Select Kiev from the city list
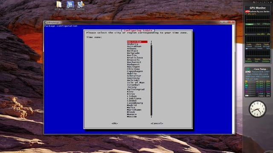The image size is (273, 153). coord(130,92)
